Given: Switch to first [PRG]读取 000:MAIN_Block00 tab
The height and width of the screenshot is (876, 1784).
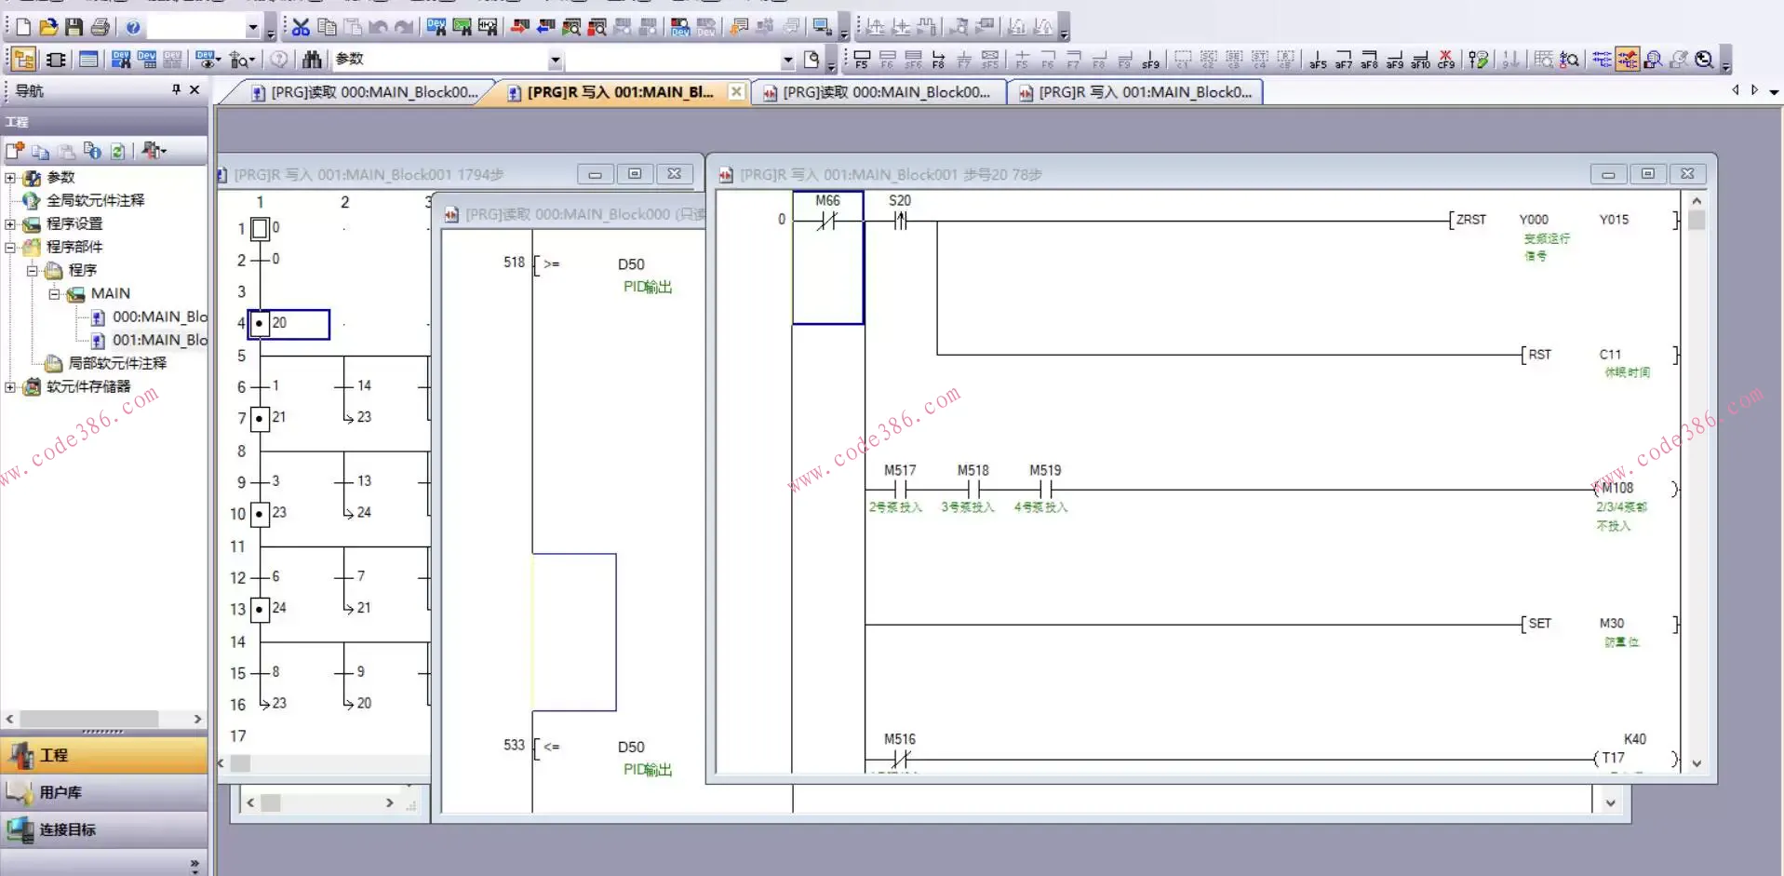Looking at the screenshot, I should coord(365,92).
